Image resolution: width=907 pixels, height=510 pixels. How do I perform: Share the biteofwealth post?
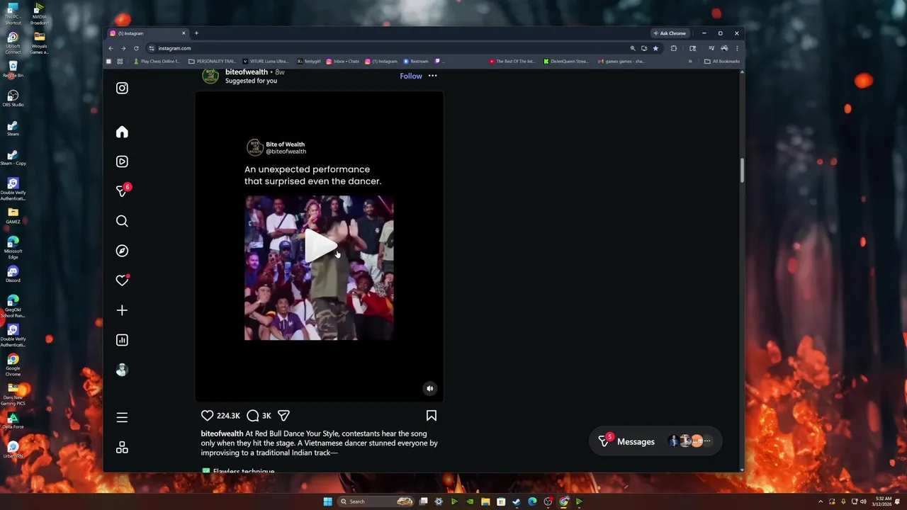(x=283, y=416)
